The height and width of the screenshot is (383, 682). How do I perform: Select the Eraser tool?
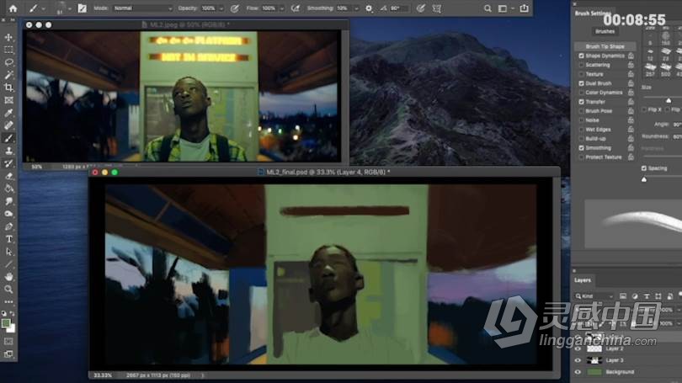(x=8, y=176)
